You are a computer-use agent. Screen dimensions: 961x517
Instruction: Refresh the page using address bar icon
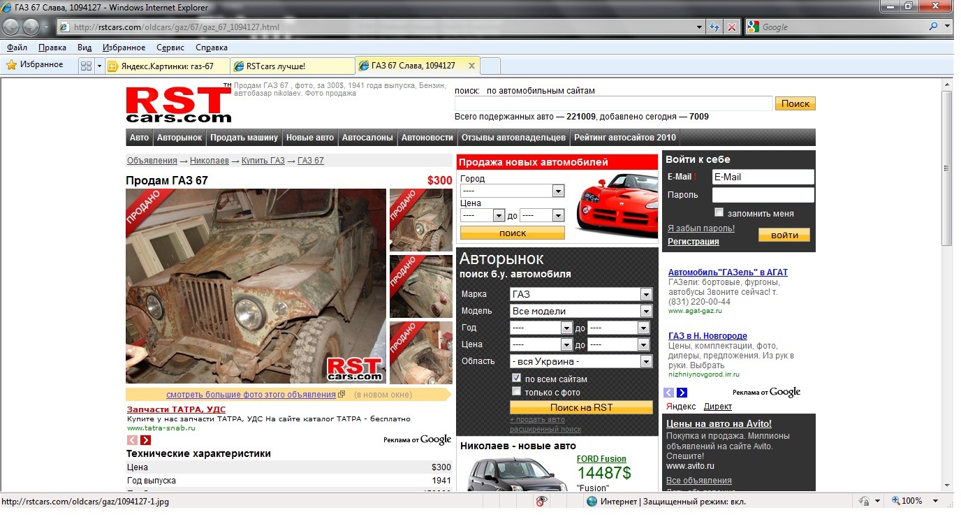pyautogui.click(x=714, y=27)
